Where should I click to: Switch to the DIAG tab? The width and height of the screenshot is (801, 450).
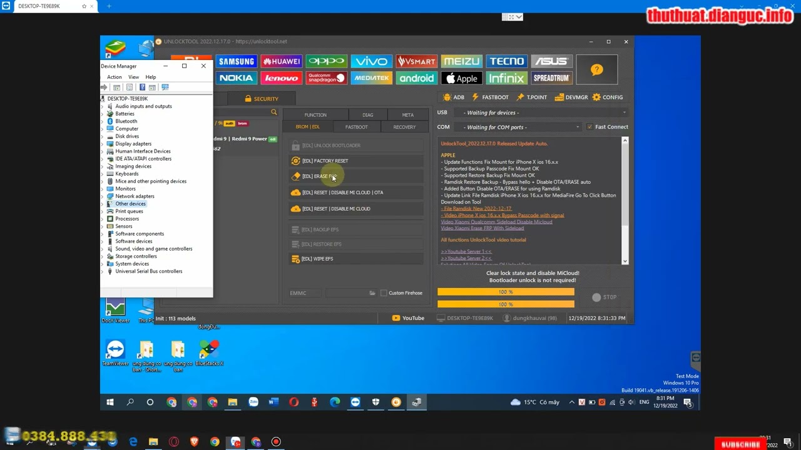[x=368, y=115]
